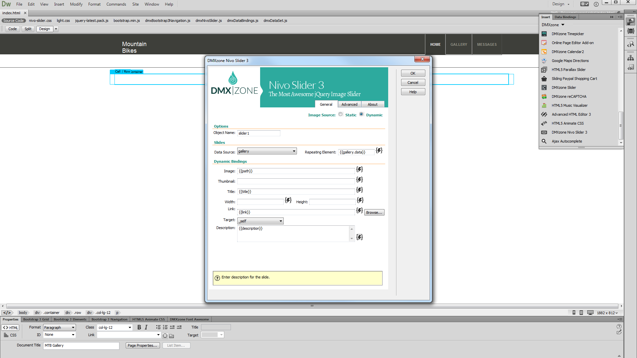The height and width of the screenshot is (358, 637).
Task: Open the Data Source gallery dropdown
Action: click(267, 151)
